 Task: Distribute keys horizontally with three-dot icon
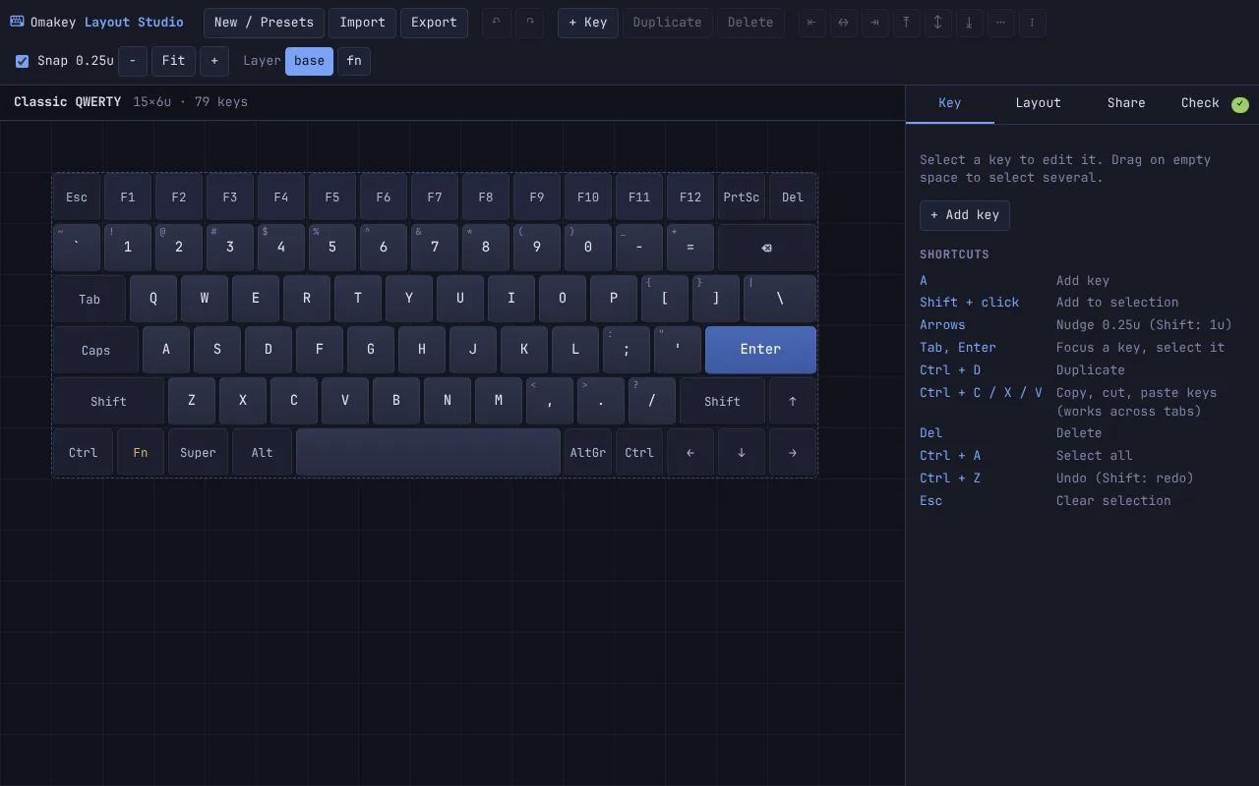[1001, 23]
